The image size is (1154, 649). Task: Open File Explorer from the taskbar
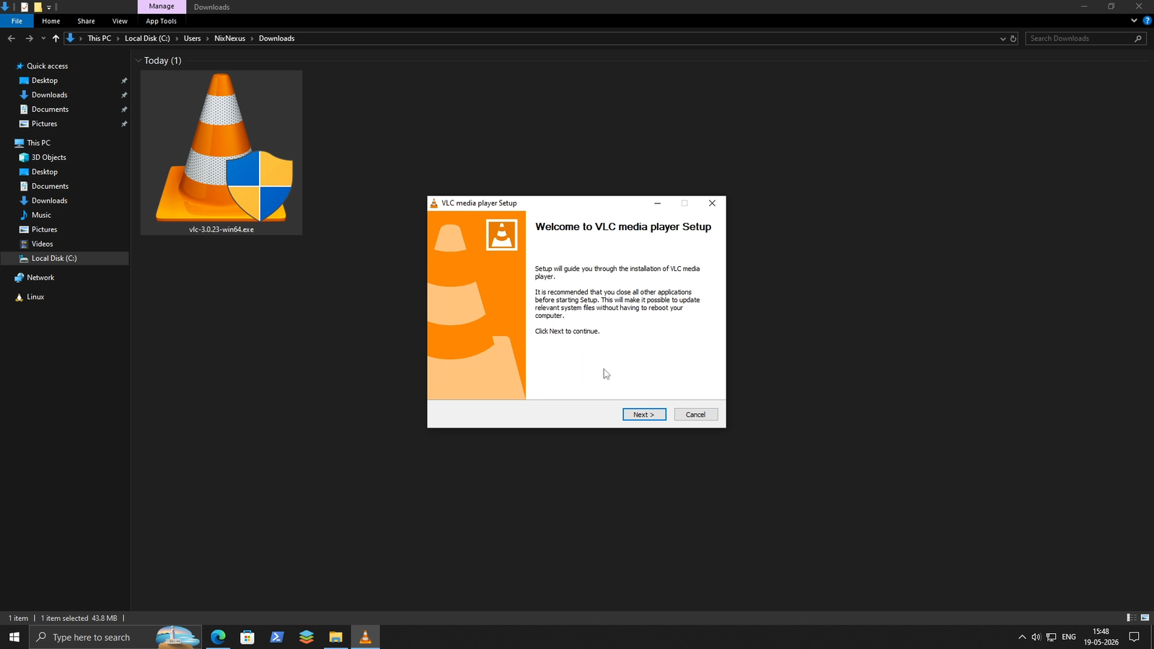point(335,637)
